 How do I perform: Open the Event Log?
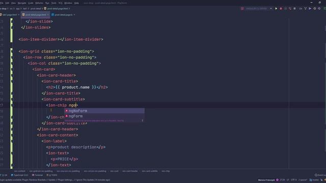pos(320,175)
